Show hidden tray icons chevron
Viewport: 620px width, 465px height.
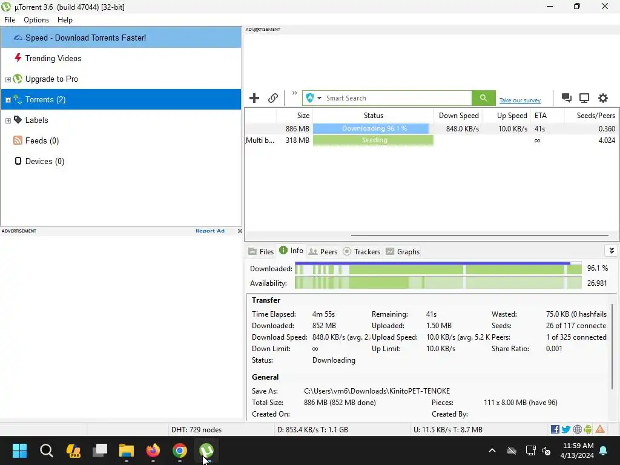click(x=492, y=450)
